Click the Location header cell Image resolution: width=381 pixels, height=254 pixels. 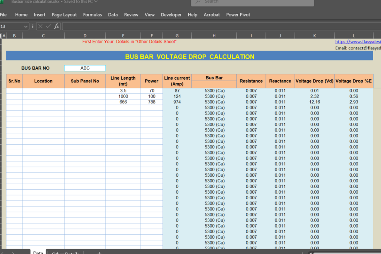pos(43,81)
